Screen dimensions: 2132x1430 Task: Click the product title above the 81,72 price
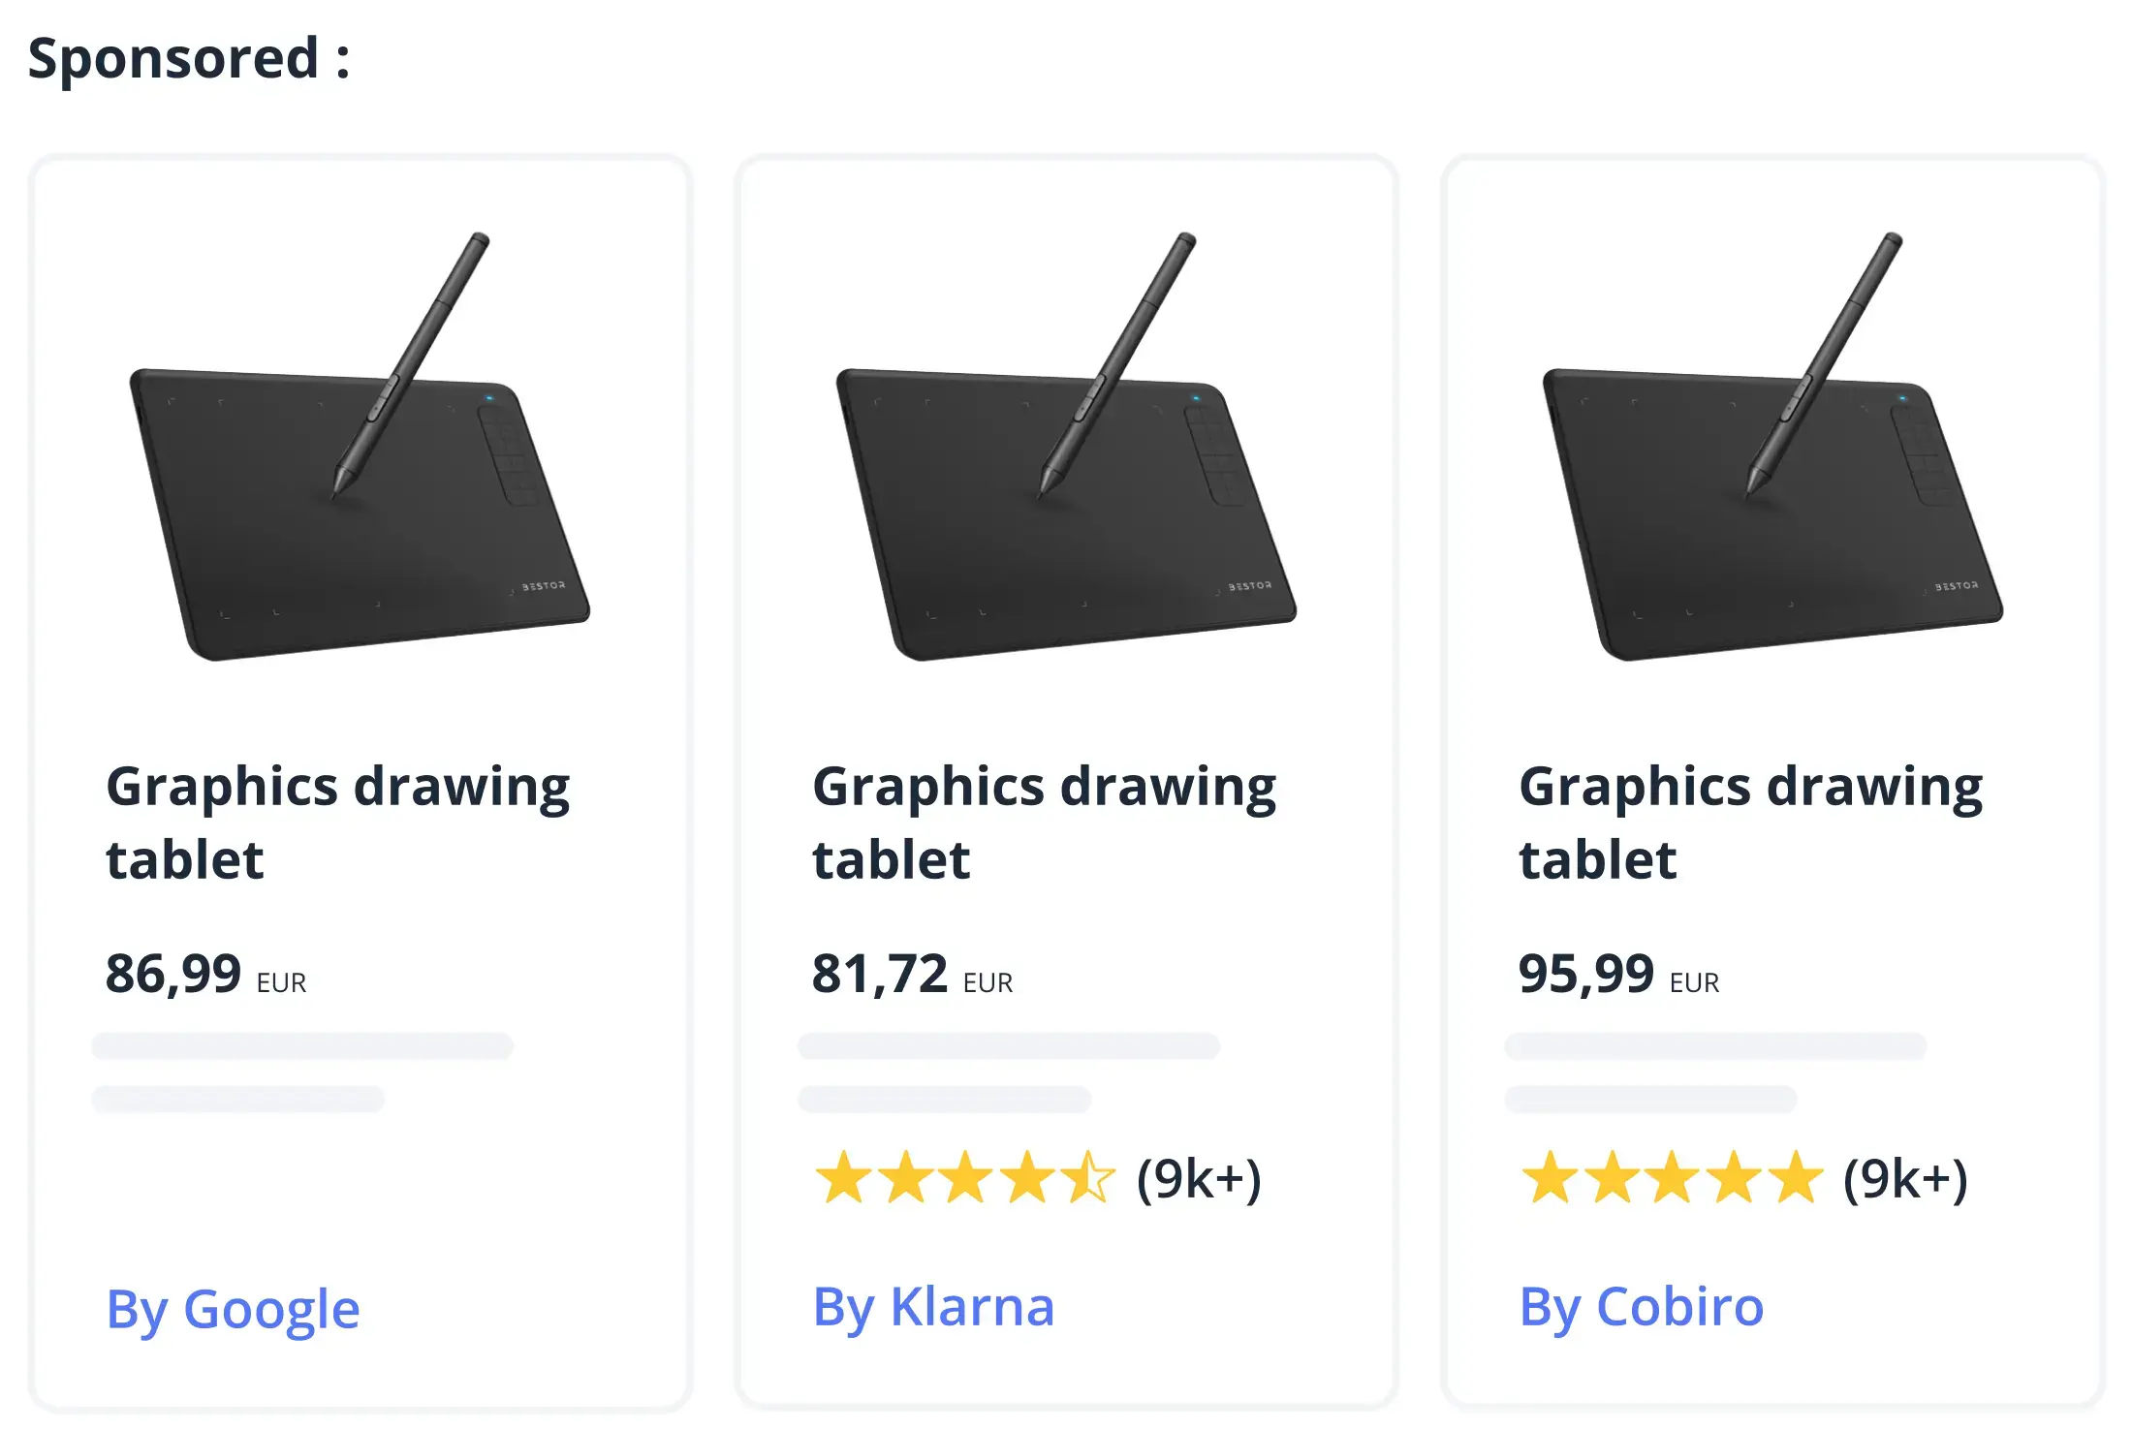tap(1044, 822)
